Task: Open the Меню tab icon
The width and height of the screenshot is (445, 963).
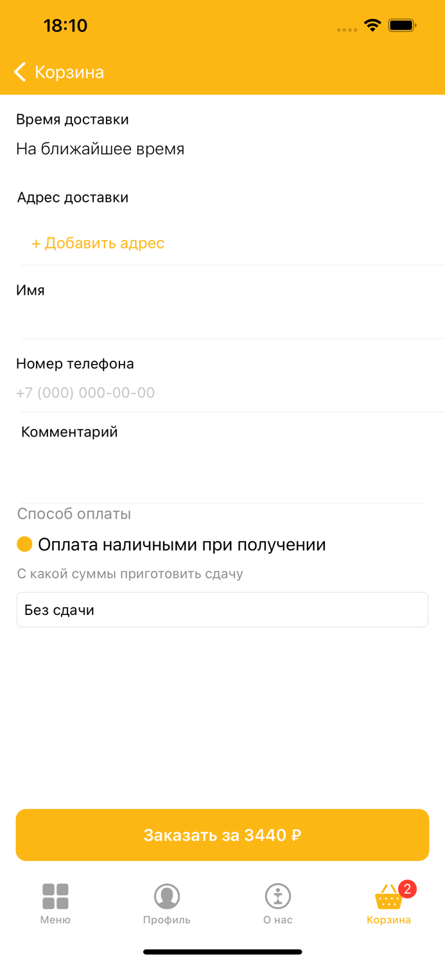Action: point(55,896)
